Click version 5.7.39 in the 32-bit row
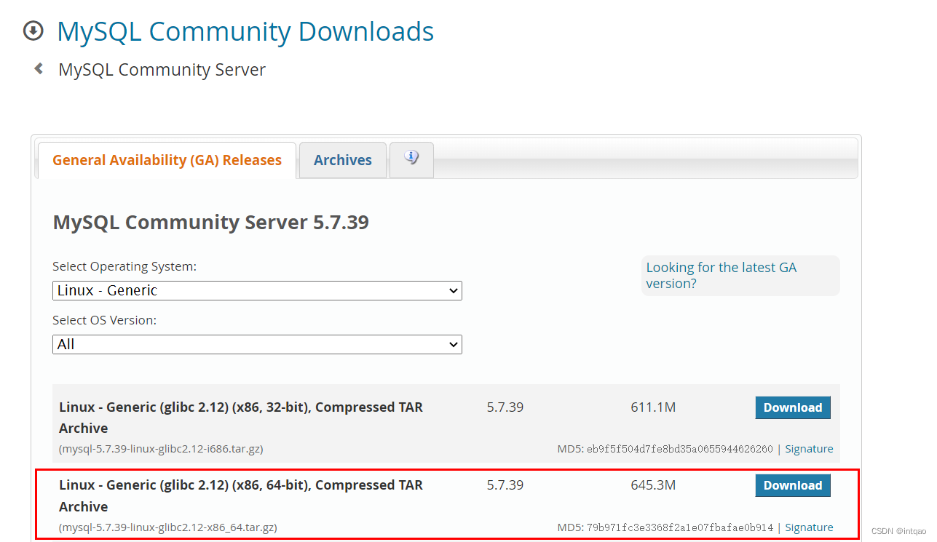Viewport: 937px width, 542px height. point(505,407)
